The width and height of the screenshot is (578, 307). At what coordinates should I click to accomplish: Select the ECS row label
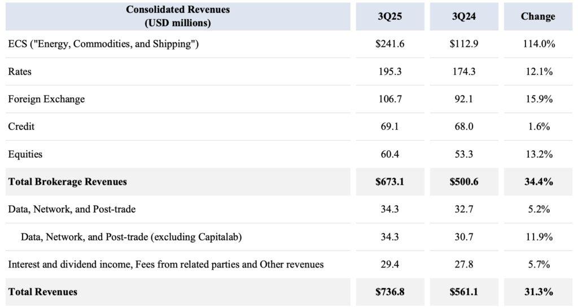tap(103, 44)
